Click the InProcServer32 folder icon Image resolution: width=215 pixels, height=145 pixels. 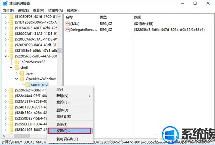[x=17, y=62]
